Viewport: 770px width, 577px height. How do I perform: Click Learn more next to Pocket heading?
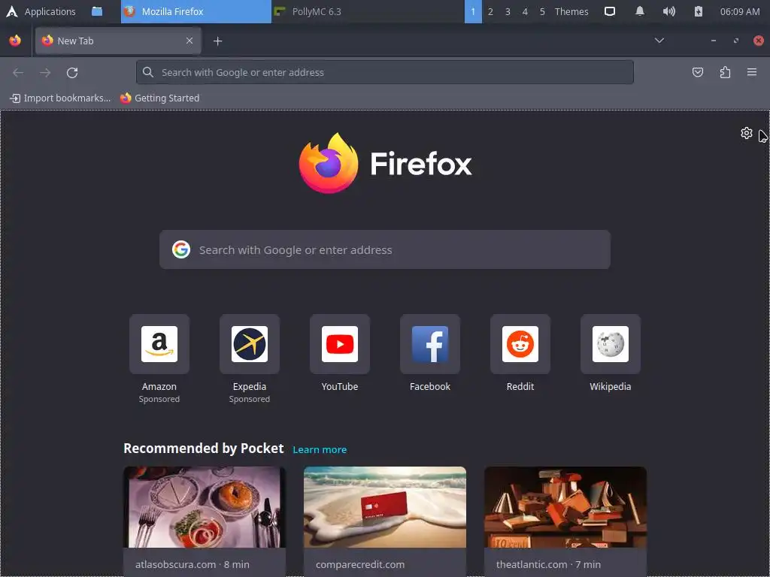point(320,449)
